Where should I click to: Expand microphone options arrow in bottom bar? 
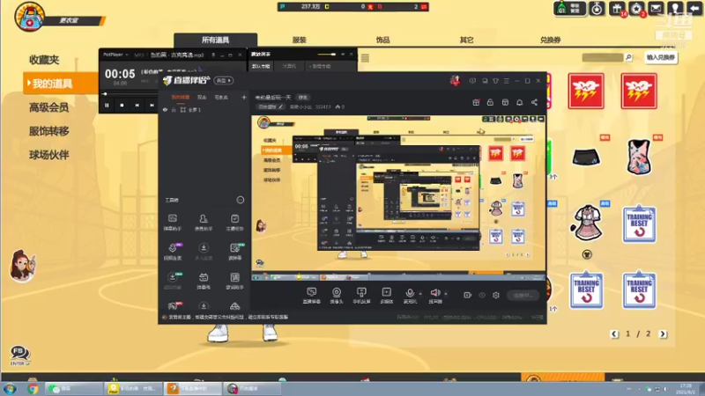420,294
